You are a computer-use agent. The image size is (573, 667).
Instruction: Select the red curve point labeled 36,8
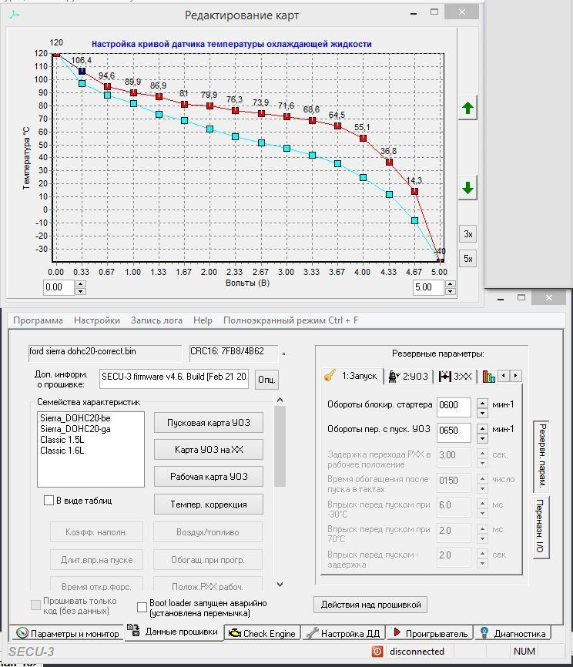[x=389, y=162]
